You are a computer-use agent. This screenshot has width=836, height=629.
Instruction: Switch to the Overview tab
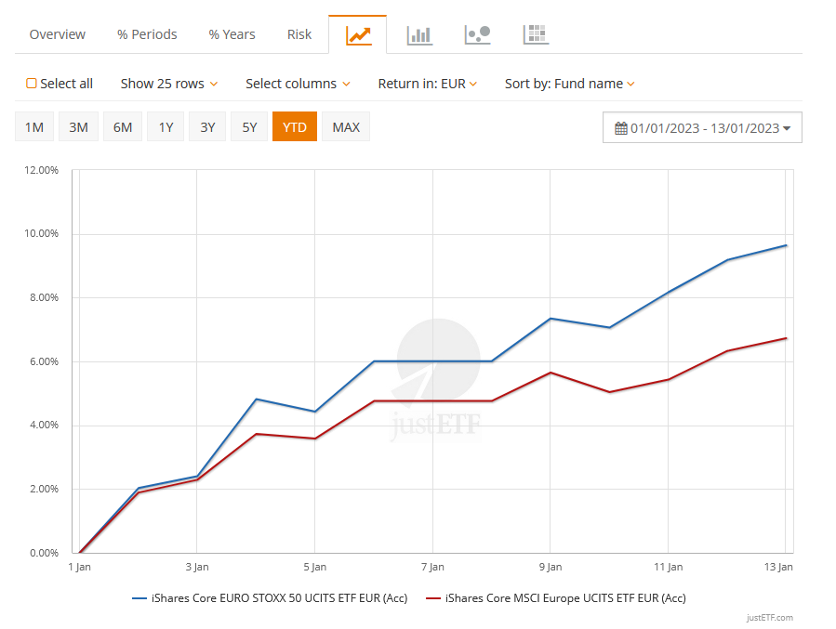pos(57,34)
